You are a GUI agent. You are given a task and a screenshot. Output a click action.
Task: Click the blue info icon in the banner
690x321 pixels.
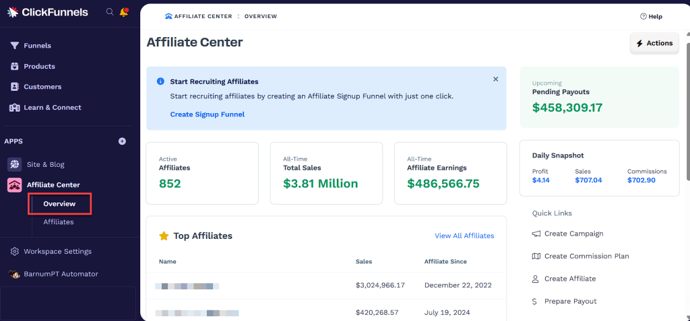160,81
